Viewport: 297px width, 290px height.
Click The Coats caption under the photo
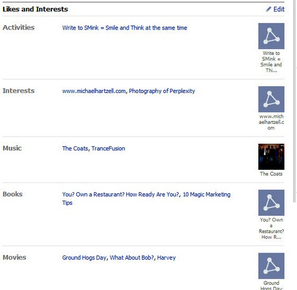tap(271, 174)
